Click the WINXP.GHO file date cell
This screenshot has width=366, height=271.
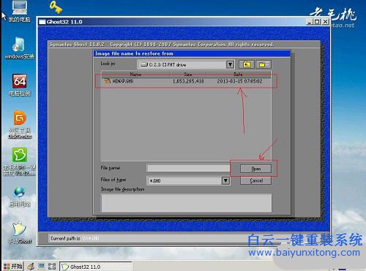pyautogui.click(x=239, y=81)
